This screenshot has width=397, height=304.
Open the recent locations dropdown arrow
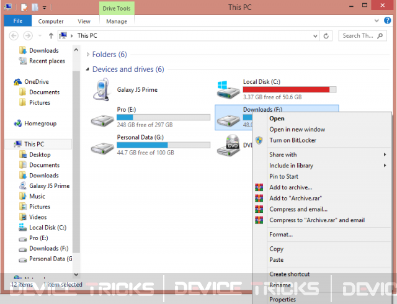[40, 36]
